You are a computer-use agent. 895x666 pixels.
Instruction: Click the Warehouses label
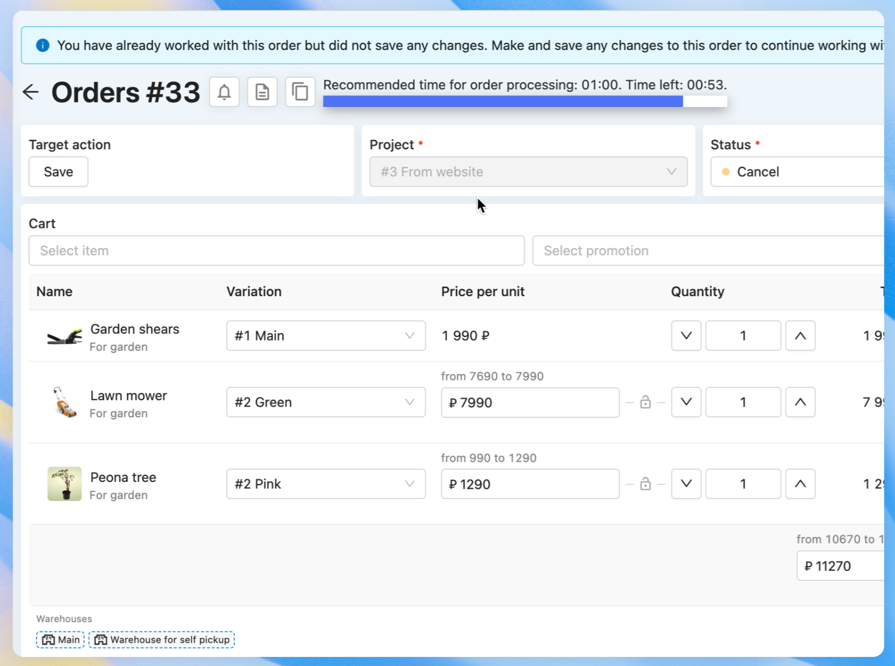pos(64,619)
